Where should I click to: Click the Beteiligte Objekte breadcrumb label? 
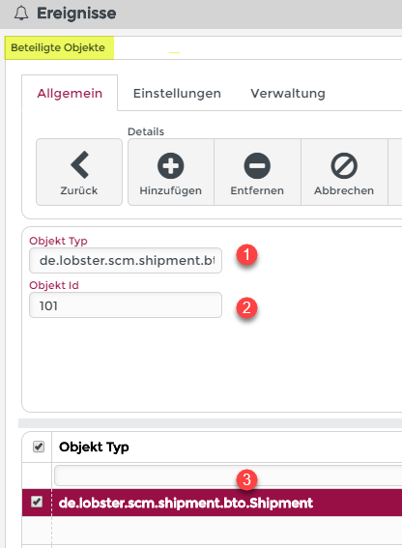(58, 47)
